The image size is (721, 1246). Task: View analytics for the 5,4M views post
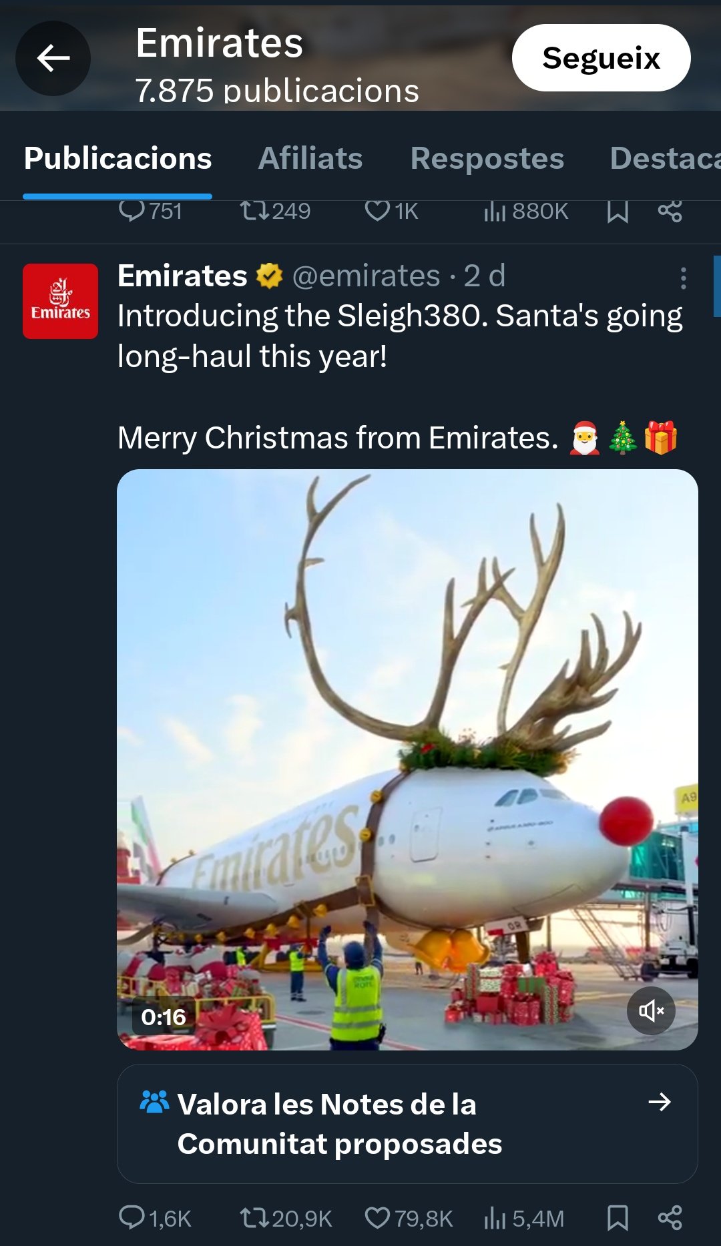point(525,1218)
